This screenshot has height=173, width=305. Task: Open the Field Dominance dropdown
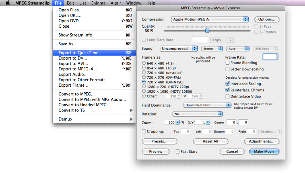[207, 105]
